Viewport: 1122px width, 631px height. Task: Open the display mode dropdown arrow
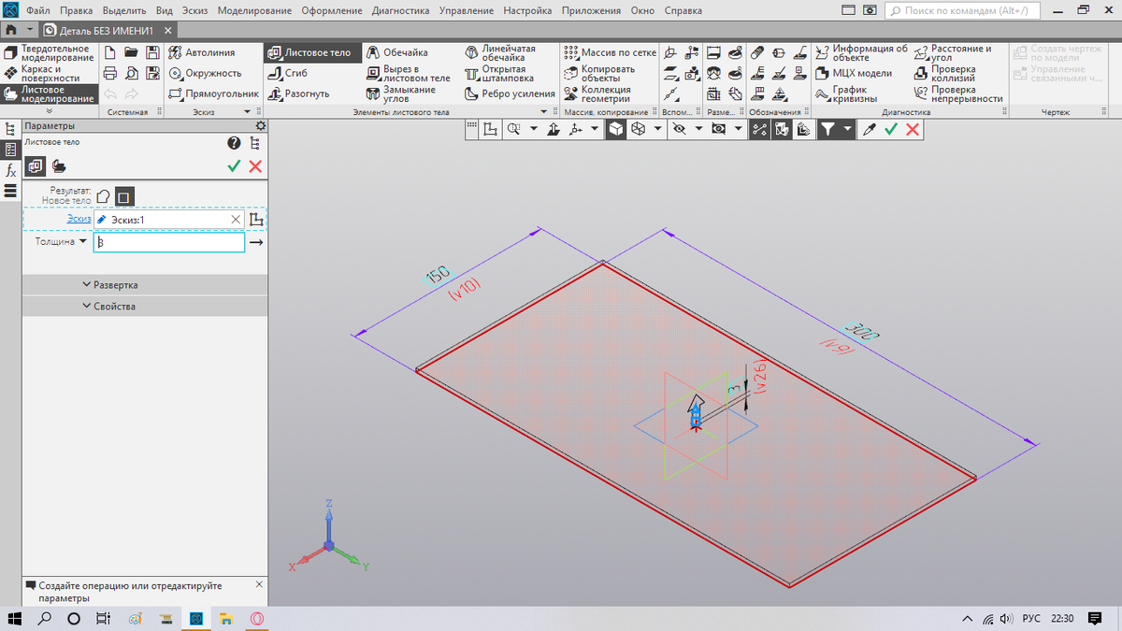coord(658,130)
